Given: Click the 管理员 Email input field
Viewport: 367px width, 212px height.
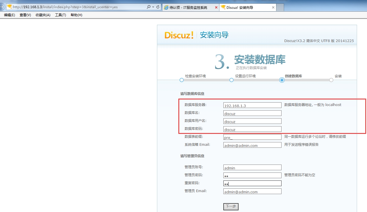Looking at the screenshot, I should 252,191.
